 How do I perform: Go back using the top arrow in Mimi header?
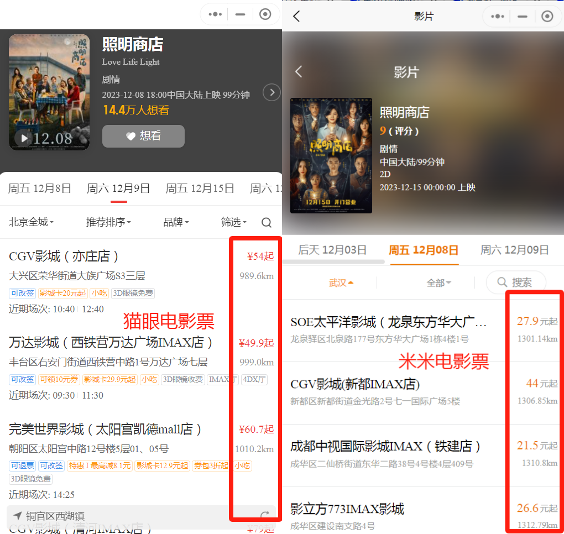pyautogui.click(x=296, y=16)
